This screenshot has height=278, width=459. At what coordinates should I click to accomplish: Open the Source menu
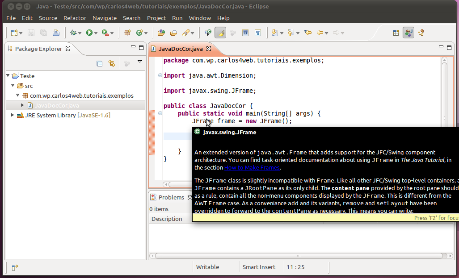[x=48, y=18]
